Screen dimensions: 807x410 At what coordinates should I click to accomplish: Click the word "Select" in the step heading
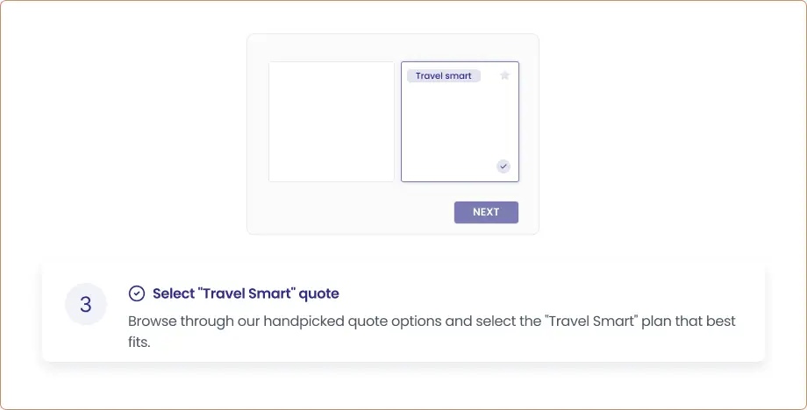tap(174, 293)
